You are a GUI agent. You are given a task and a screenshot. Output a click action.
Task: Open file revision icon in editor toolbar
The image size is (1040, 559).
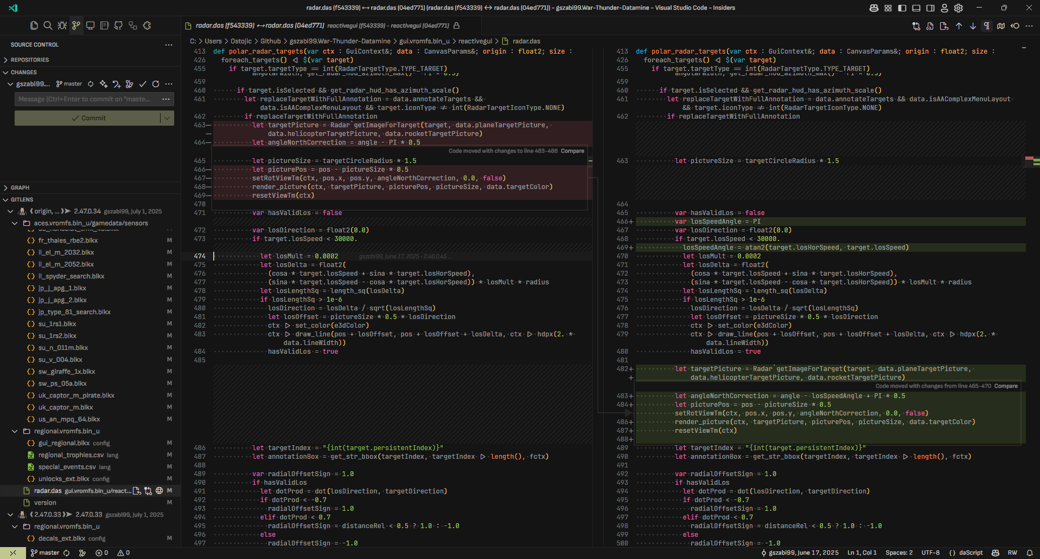(930, 26)
